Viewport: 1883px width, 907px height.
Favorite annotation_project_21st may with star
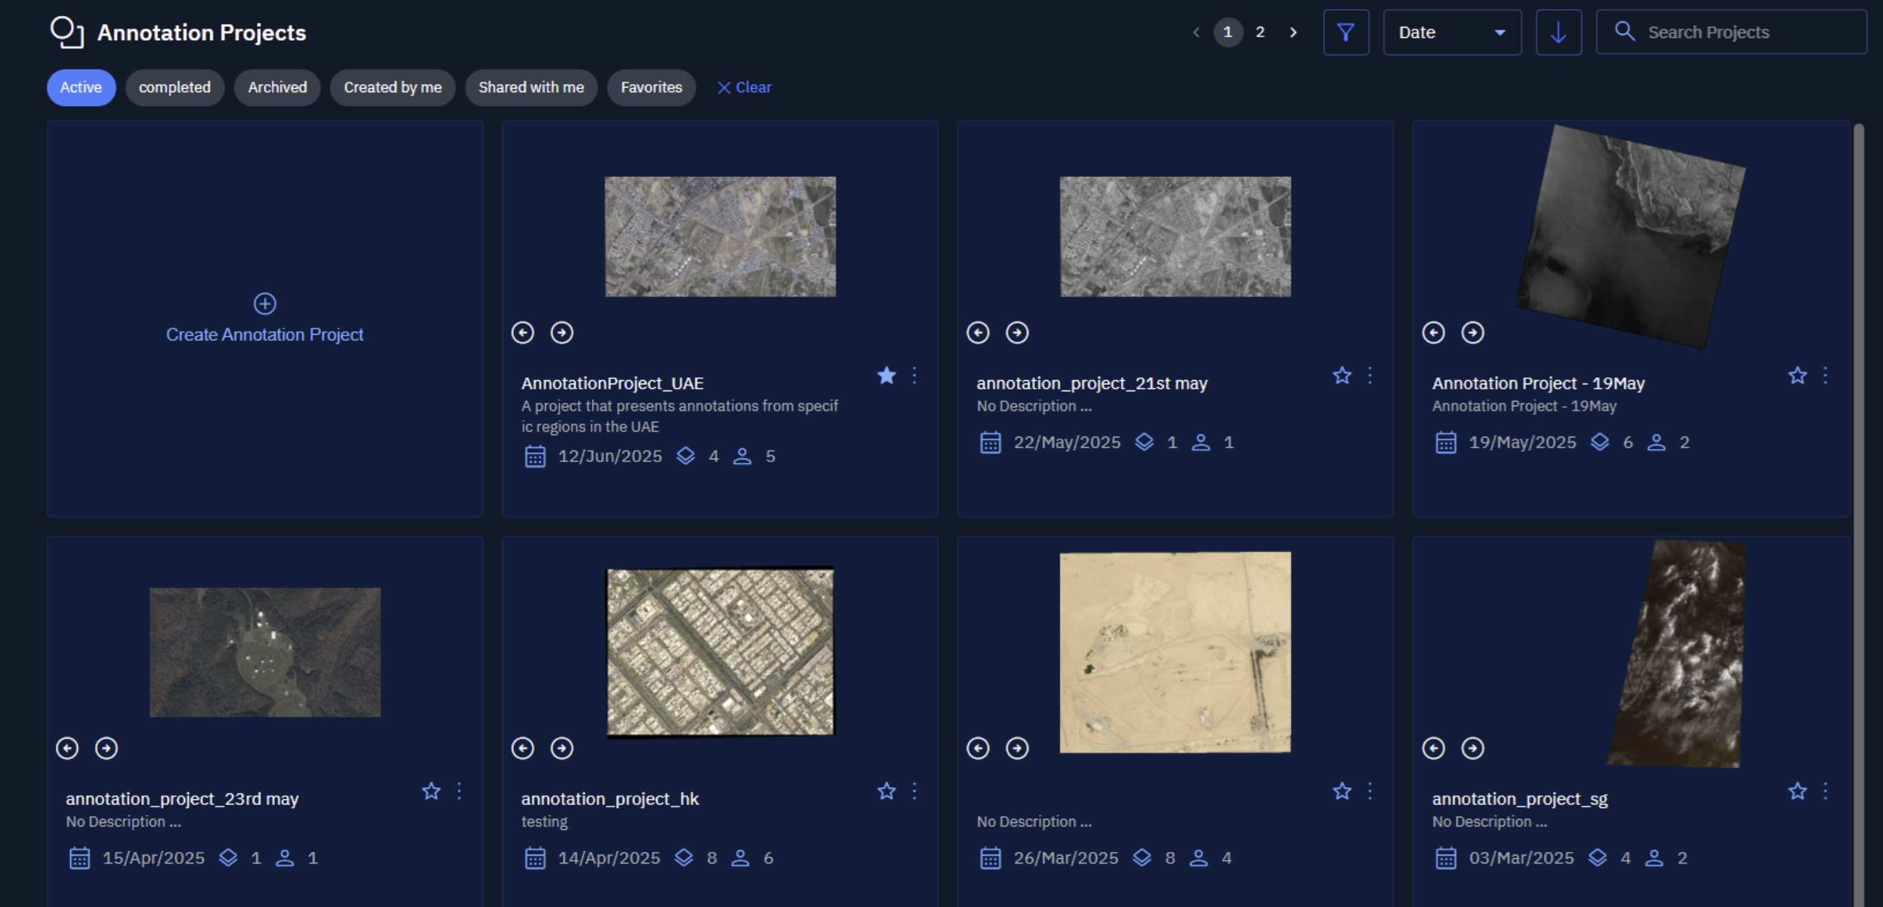tap(1341, 375)
